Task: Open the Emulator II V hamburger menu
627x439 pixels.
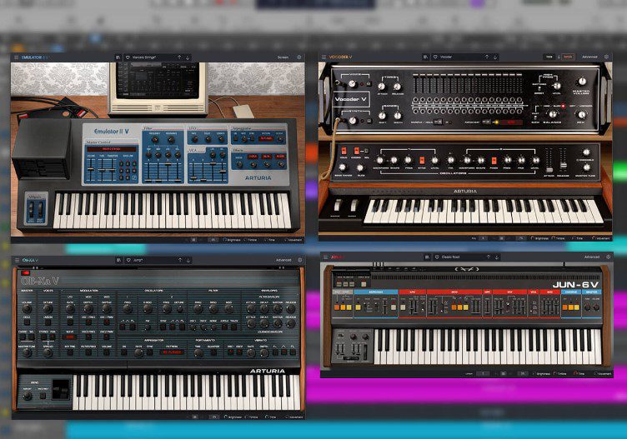Action: 17,57
